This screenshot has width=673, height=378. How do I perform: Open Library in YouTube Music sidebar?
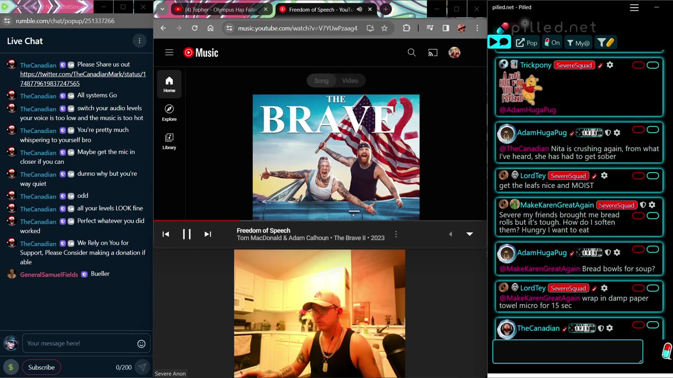click(169, 141)
